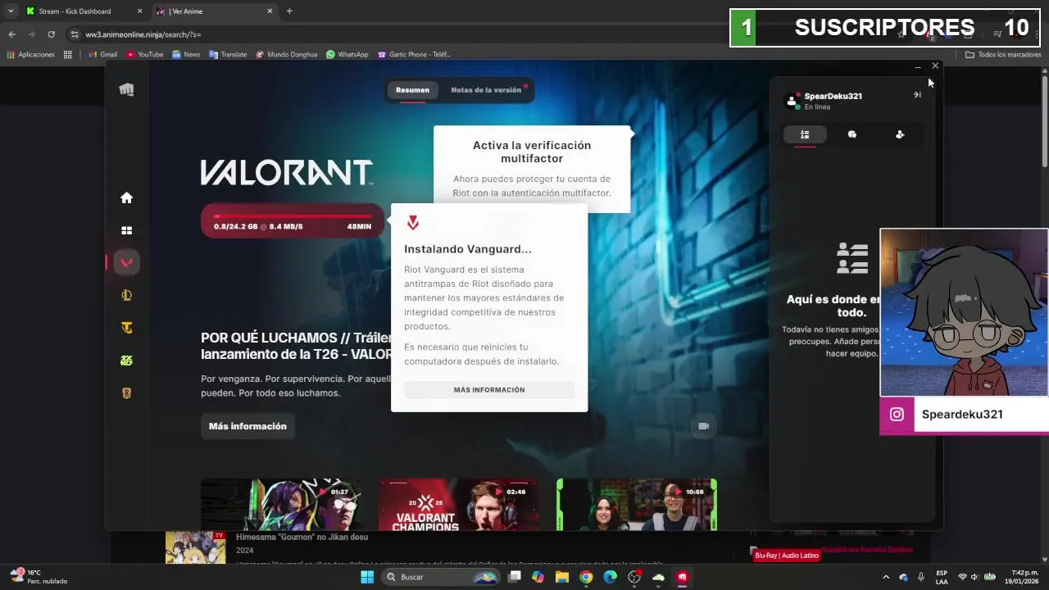Image resolution: width=1049 pixels, height=590 pixels.
Task: Click the Valorant download progress bar
Action: (293, 221)
